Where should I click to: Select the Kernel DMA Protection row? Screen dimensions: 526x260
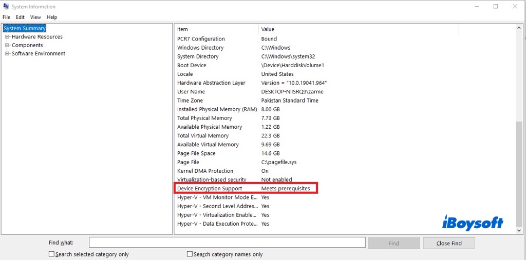click(x=205, y=171)
